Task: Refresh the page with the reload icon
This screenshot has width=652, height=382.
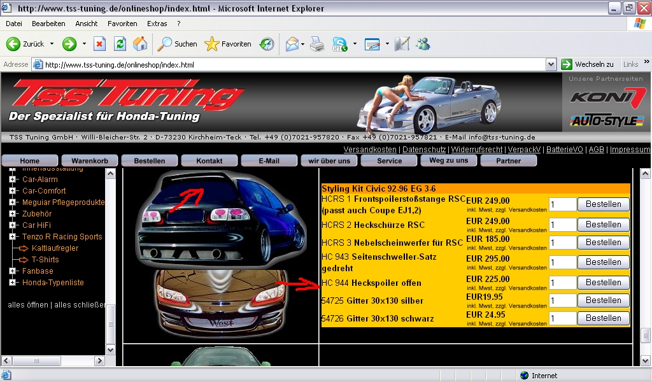Action: coord(120,44)
